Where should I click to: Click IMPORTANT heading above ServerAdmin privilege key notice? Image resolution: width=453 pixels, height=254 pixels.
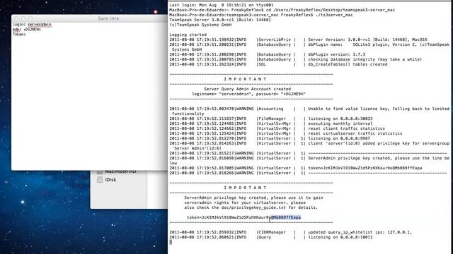point(246,188)
